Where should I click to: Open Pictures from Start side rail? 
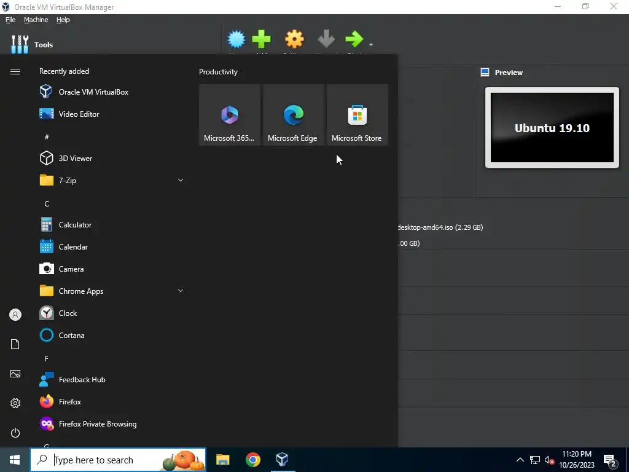pos(15,374)
